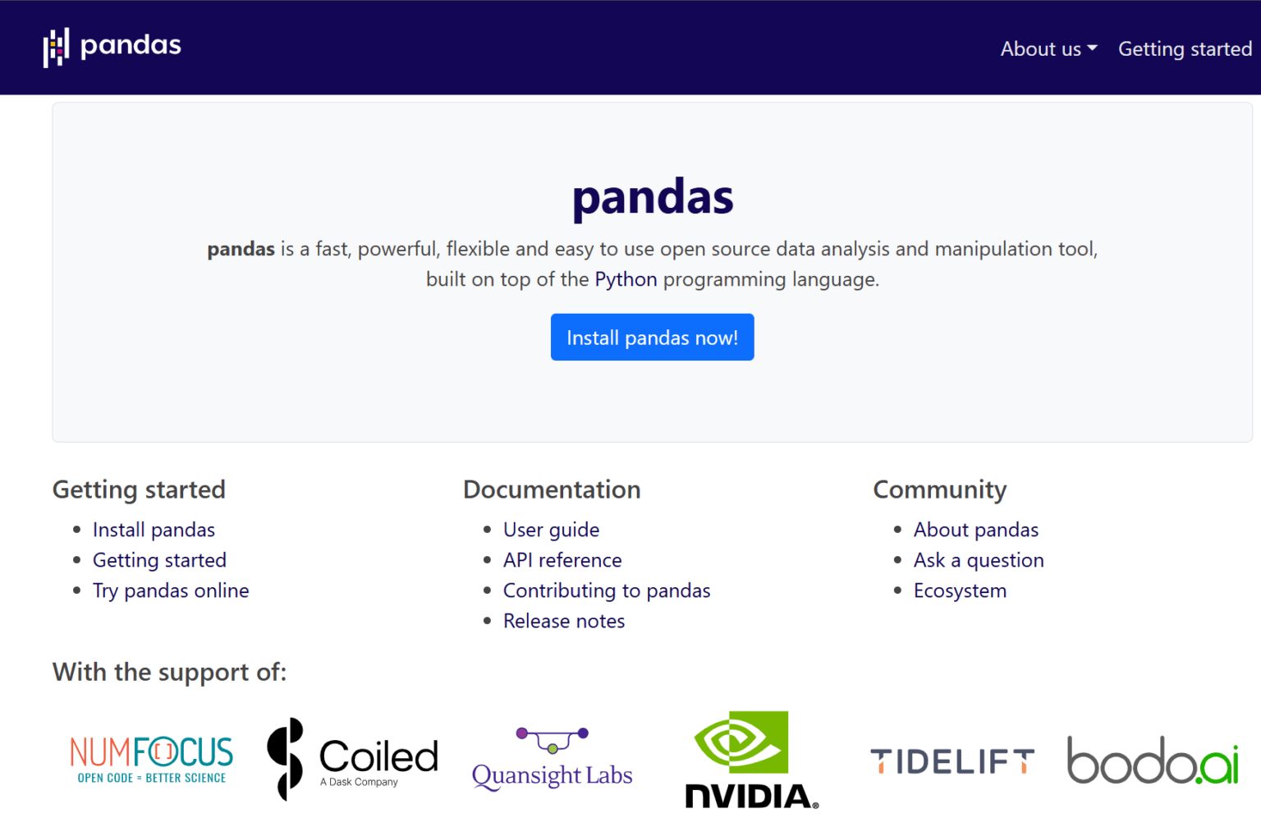Open the NumFOCUS sponsor logo
Image resolution: width=1261 pixels, height=832 pixels.
coord(152,759)
